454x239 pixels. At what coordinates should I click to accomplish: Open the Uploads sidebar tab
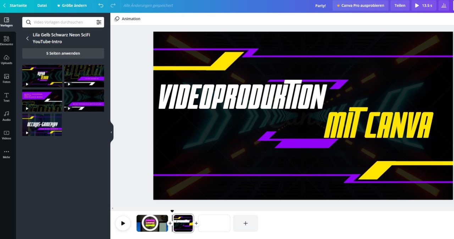[6, 59]
